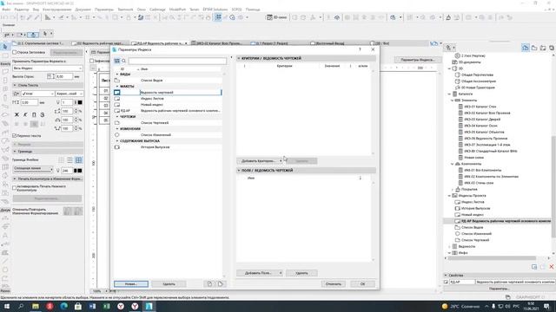
Task: Open the 'Добавить Критерии...' dropdown button
Action: click(x=260, y=161)
